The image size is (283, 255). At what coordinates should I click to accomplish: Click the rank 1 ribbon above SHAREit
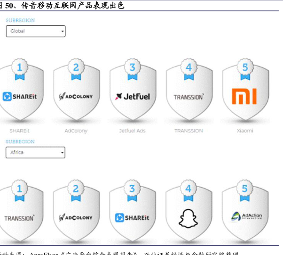(x=20, y=68)
